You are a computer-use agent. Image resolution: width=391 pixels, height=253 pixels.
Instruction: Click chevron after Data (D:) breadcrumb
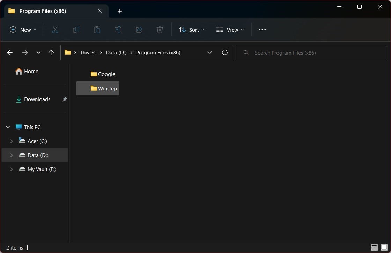coord(131,53)
